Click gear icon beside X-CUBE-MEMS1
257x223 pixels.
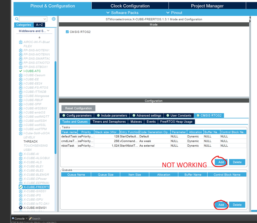click(x=21, y=208)
